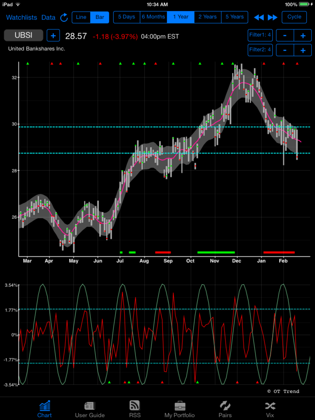
Task: Tap the refresh data icon
Action: (x=64, y=17)
